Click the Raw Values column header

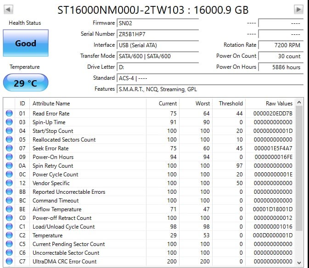pyautogui.click(x=270, y=104)
